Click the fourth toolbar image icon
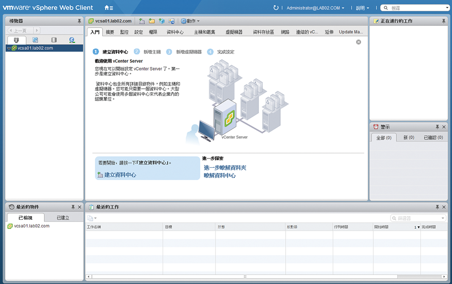452x284 pixels. click(171, 21)
